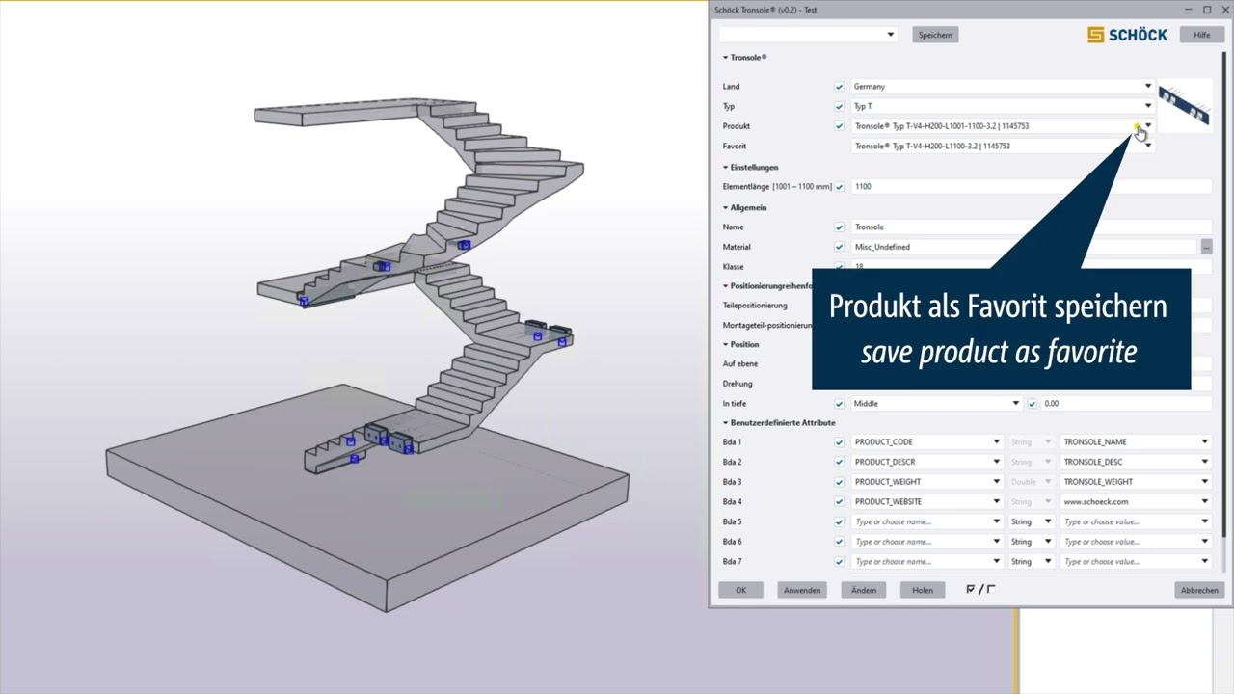The width and height of the screenshot is (1234, 694).
Task: Open Material browse button with dots
Action: [x=1206, y=247]
